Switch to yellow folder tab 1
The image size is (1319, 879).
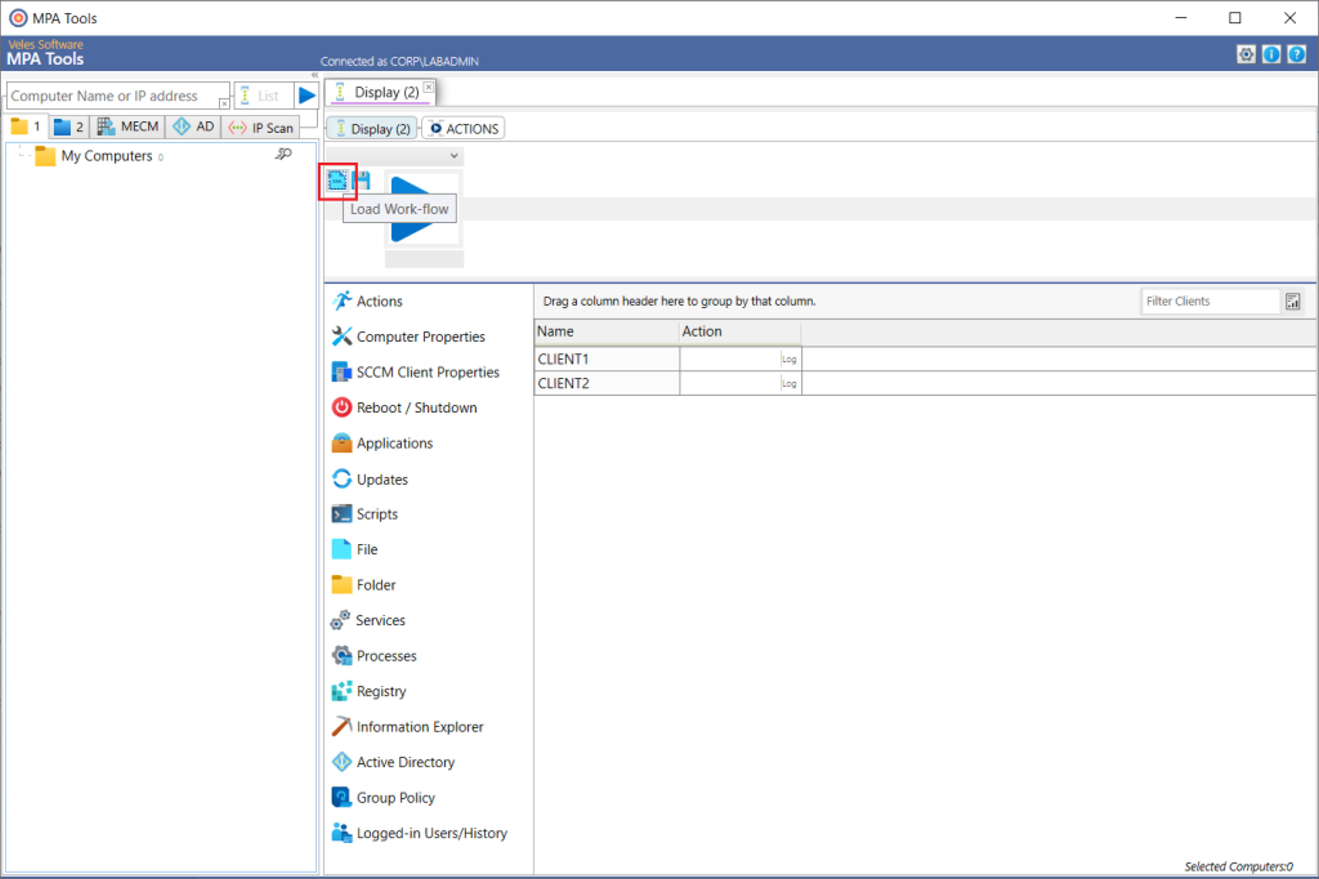[x=26, y=127]
